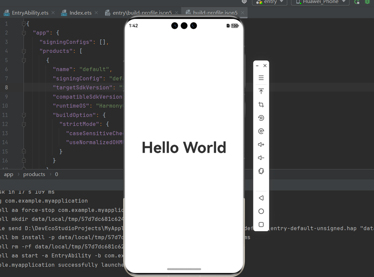This screenshot has width=374, height=277.
Task: Click the "aa start -a EntryAbility" log line
Action: [x=62, y=256]
